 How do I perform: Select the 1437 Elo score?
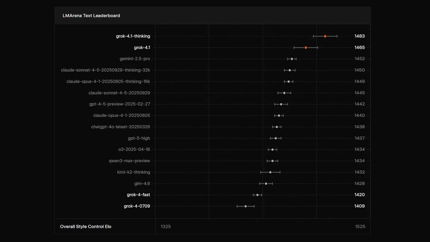point(359,138)
